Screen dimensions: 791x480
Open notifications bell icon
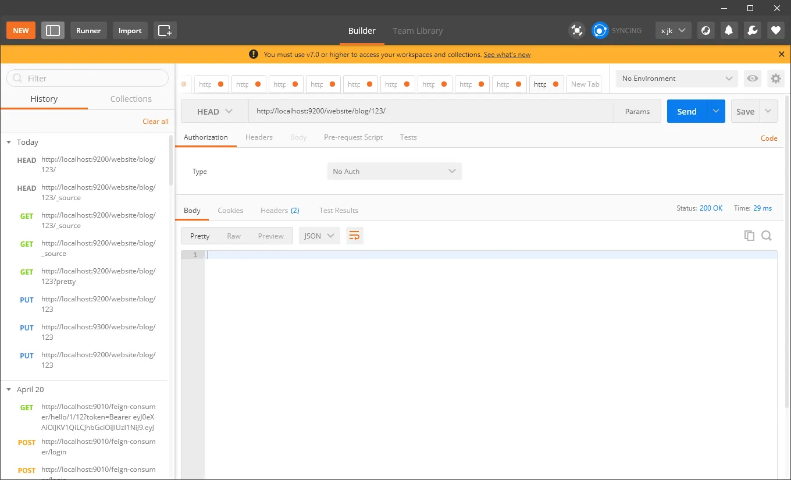pos(729,30)
